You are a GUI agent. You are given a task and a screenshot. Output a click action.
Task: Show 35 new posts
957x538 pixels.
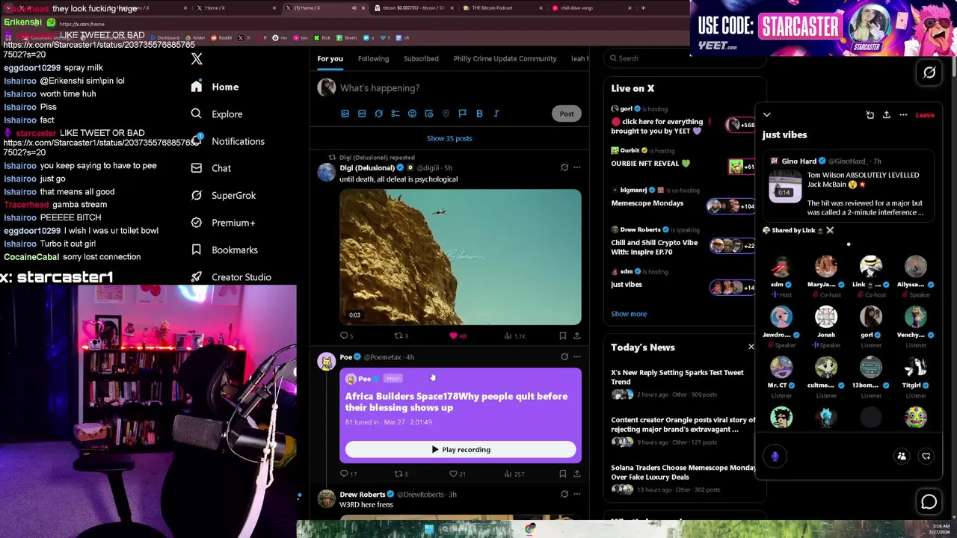[x=449, y=138]
